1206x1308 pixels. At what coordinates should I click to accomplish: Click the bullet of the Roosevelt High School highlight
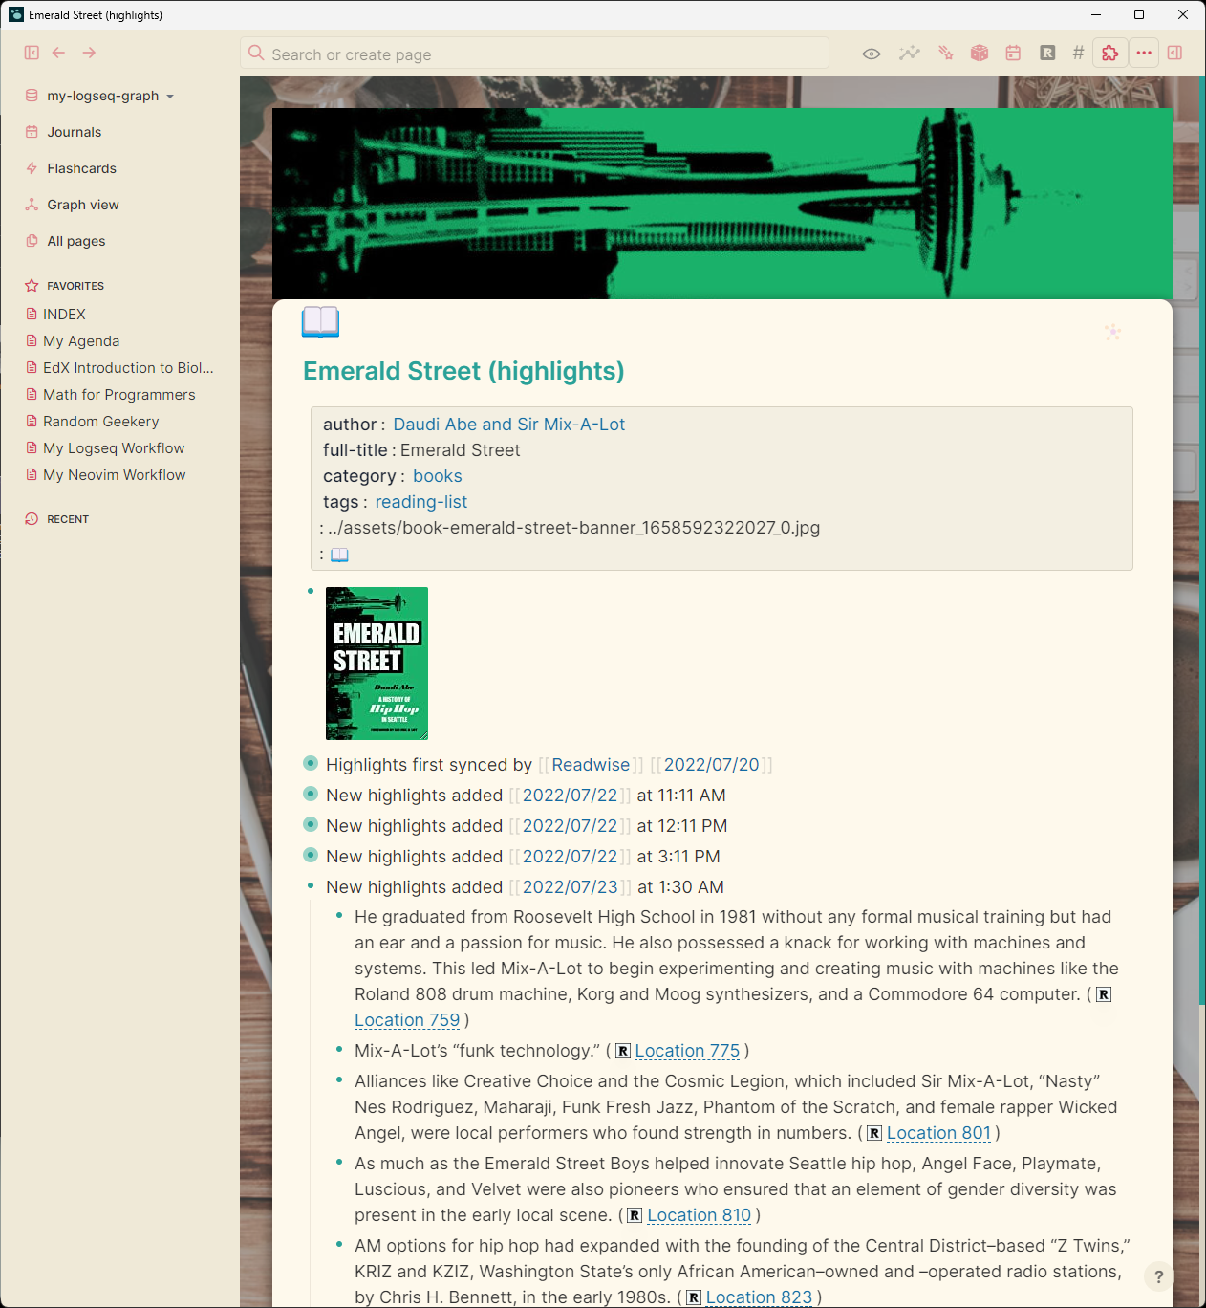(x=339, y=916)
